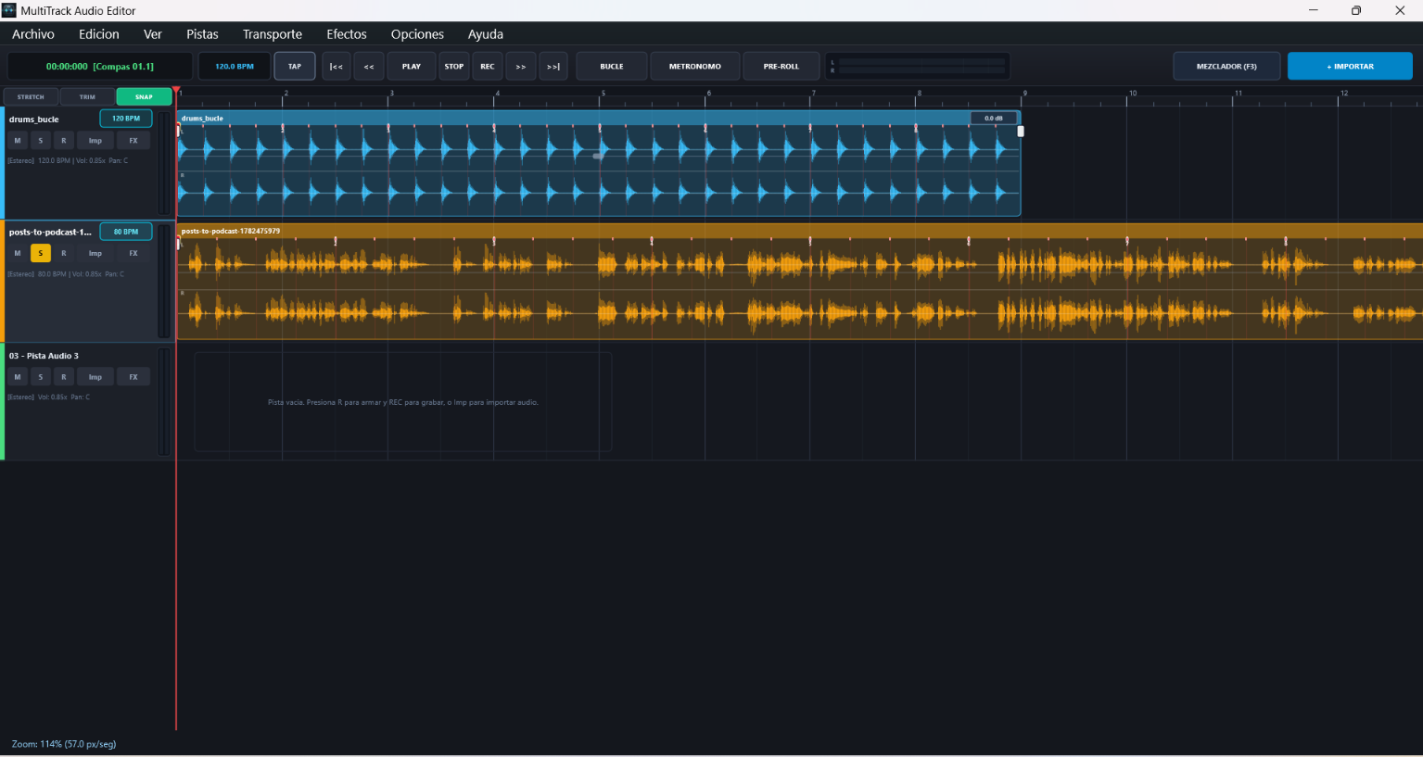1423x757 pixels.
Task: Click the 120 BPM box on drums_bucle
Action: (x=126, y=119)
